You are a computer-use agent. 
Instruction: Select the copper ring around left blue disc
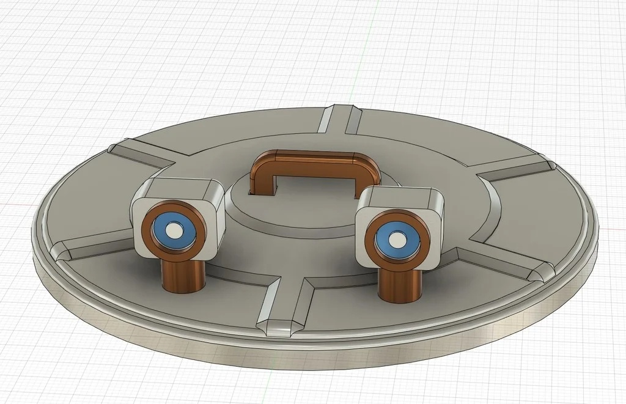(x=145, y=232)
